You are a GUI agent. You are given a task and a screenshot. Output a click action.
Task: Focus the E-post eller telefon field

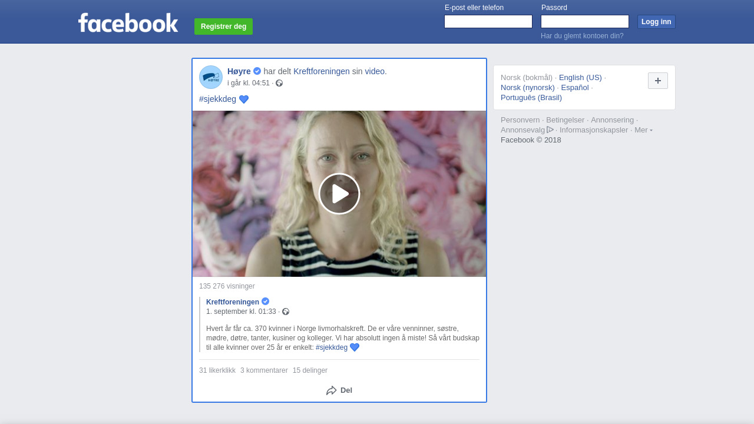pos(488,22)
